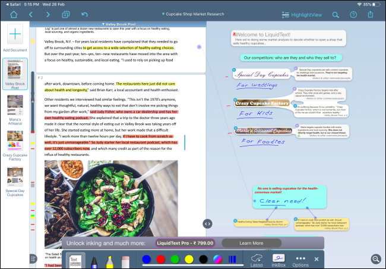Expand the Valley Brook Post header dropdown
This screenshot has width=386, height=269.
pyautogui.click(x=119, y=24)
